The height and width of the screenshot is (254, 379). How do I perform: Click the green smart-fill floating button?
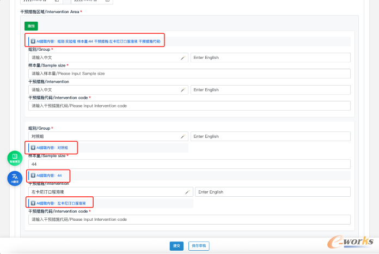(x=15, y=158)
